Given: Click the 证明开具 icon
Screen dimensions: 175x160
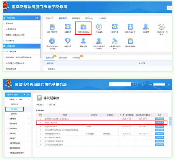Looking at the screenshot, I should click(x=115, y=27).
